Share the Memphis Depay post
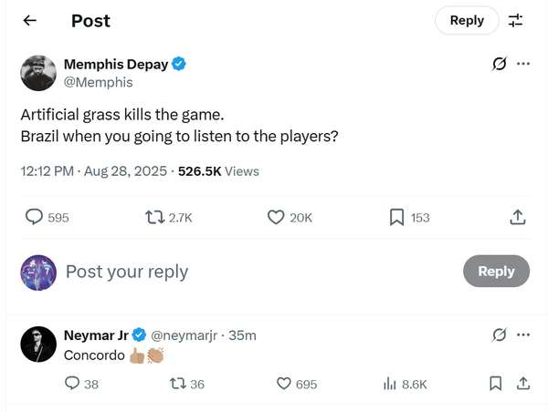548x412 pixels. pos(517,217)
